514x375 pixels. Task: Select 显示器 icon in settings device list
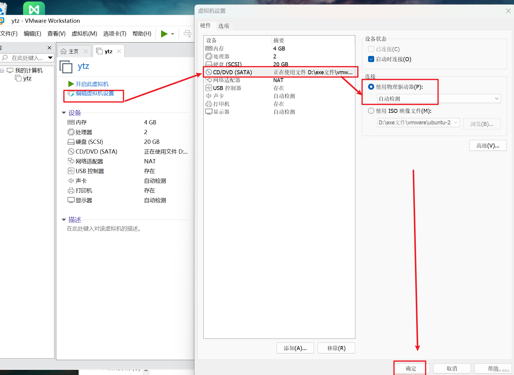pos(209,112)
